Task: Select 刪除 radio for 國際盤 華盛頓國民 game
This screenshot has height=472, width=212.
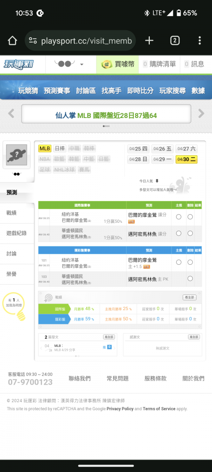Action: [190, 233]
